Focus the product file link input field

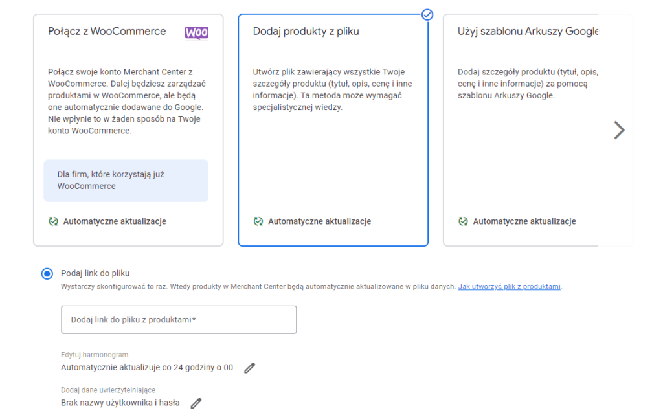[x=179, y=320]
